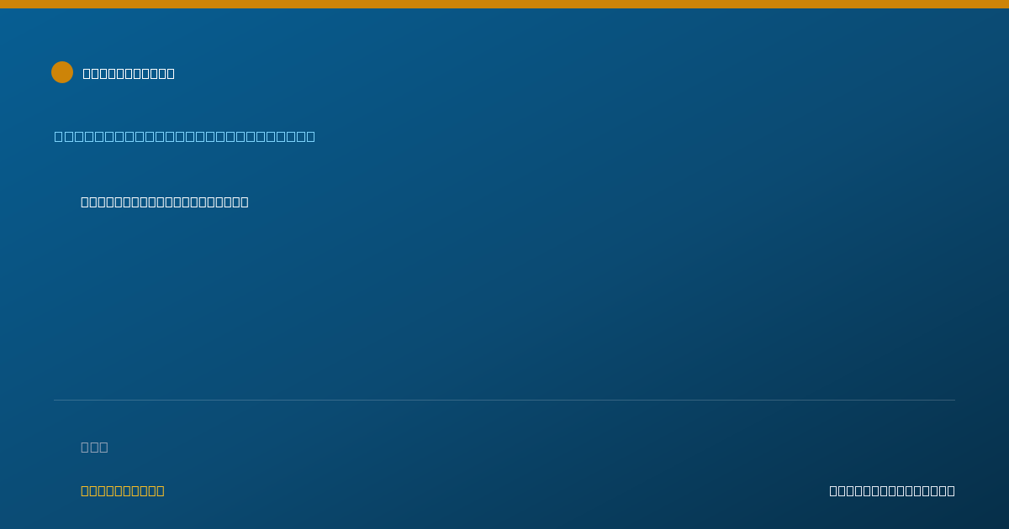Click the thin horizontal divider line
The width and height of the screenshot is (1009, 529).
[504, 400]
